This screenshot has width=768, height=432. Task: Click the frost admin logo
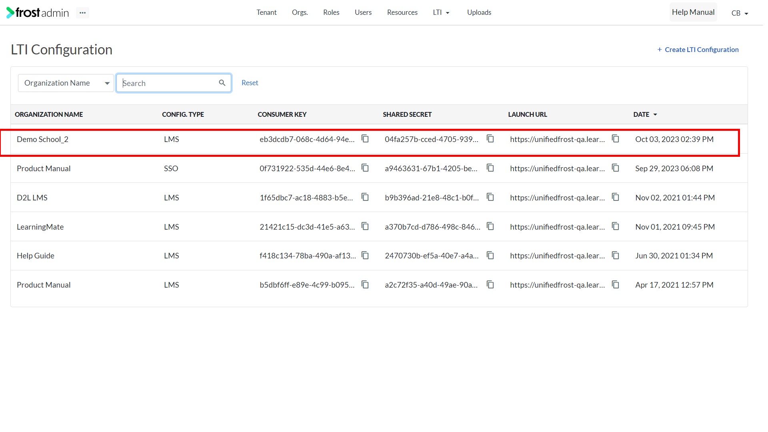click(x=38, y=13)
